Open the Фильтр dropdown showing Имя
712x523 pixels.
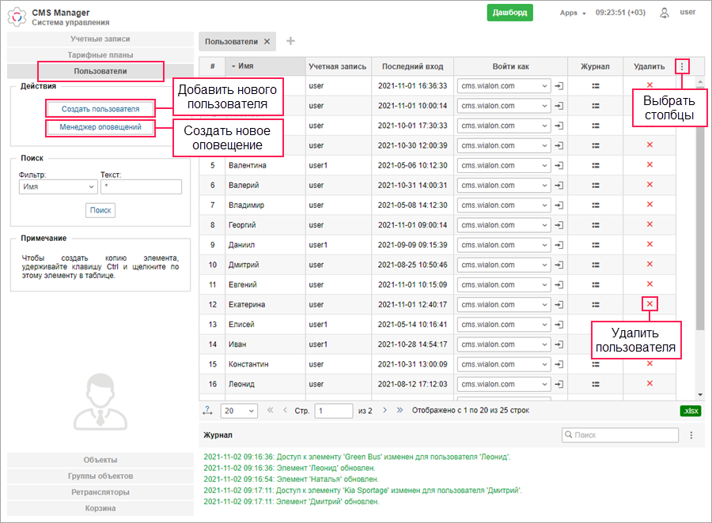click(x=57, y=187)
